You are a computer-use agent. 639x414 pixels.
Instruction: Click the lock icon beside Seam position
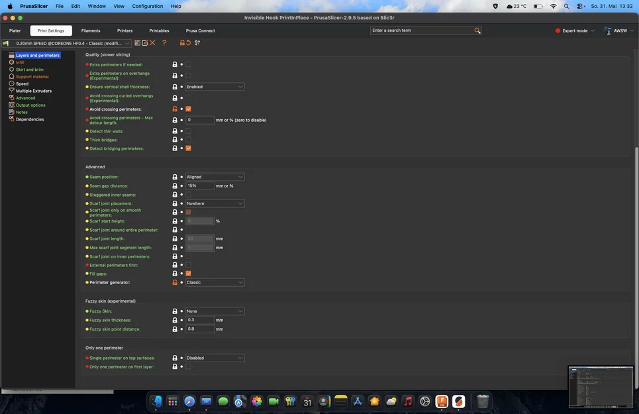175,177
